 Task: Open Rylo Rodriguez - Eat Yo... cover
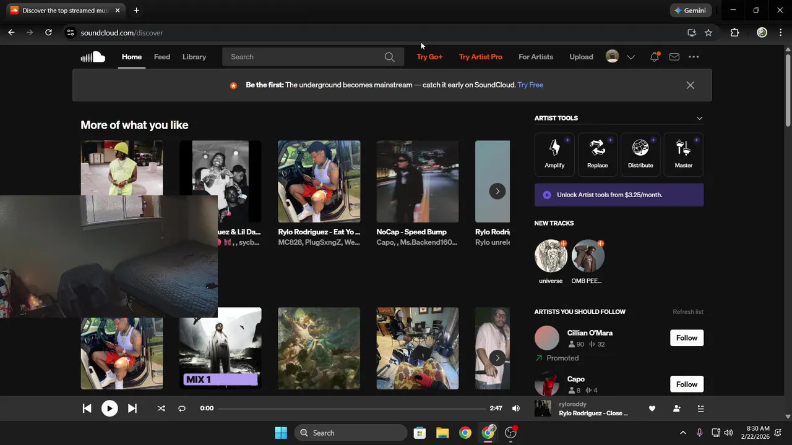[x=319, y=182]
